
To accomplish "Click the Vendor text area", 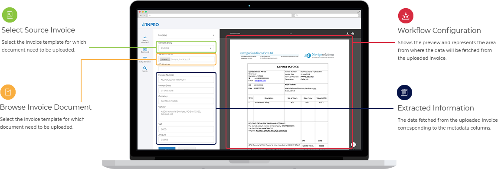I will (x=186, y=115).
